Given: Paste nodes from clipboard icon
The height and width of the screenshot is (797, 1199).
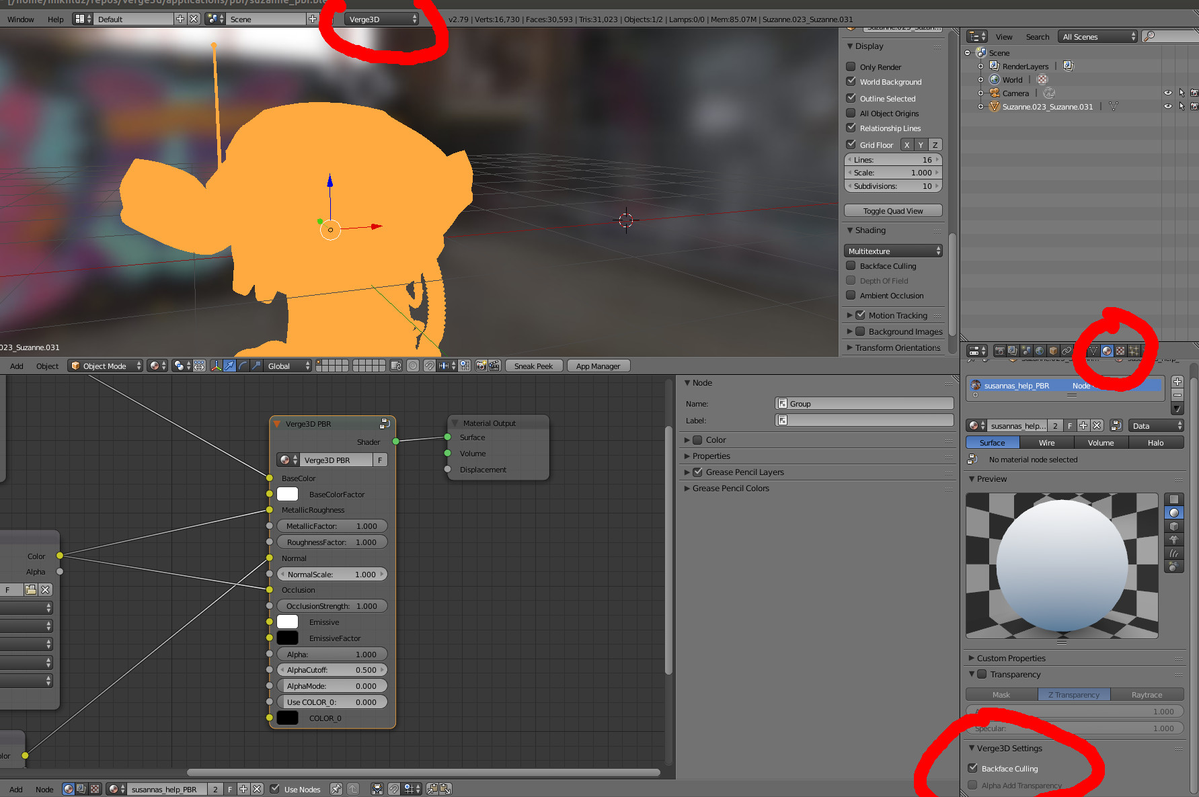Looking at the screenshot, I should tap(445, 789).
